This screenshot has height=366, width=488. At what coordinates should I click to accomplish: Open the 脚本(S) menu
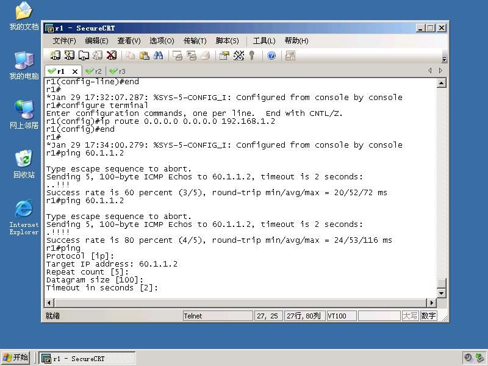(x=227, y=41)
